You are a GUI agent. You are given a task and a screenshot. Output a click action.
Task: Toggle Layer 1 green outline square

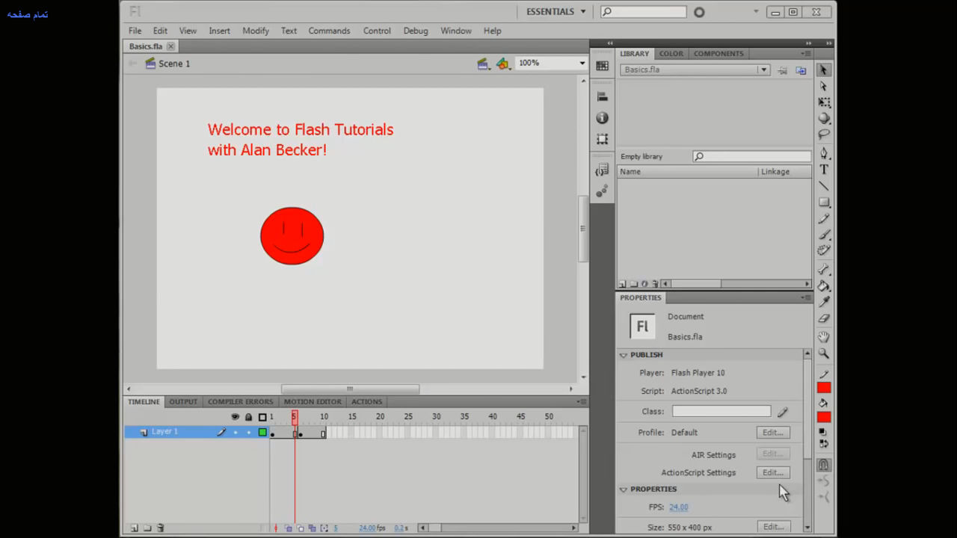[262, 432]
